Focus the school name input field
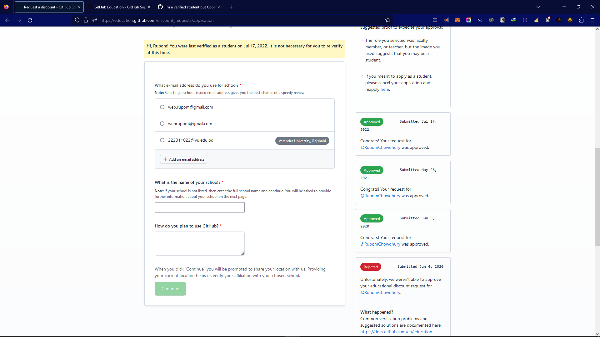The image size is (600, 337). 200,208
